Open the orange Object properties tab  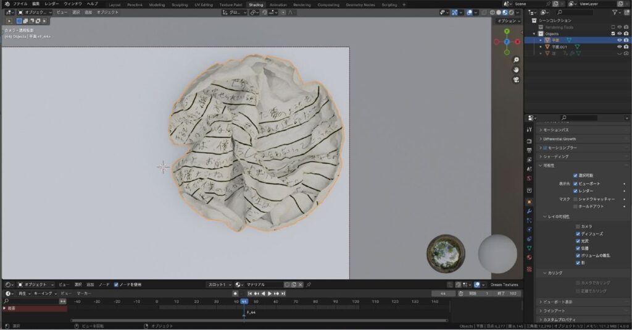(x=529, y=201)
